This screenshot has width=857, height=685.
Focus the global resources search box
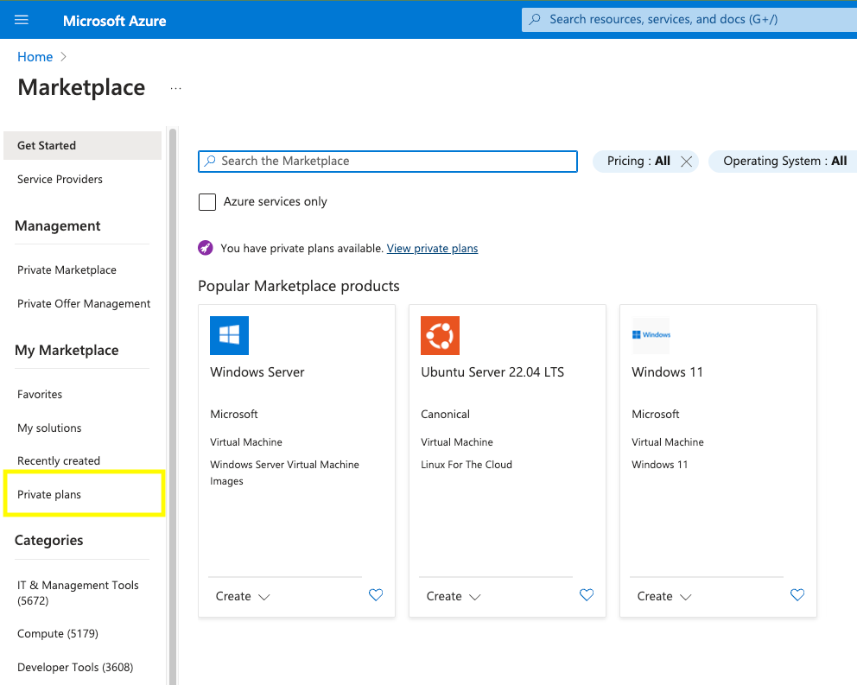click(x=689, y=20)
